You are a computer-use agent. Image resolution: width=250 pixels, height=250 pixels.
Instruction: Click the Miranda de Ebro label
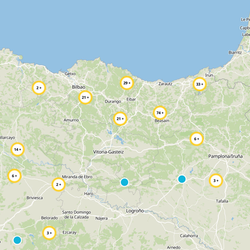(77, 177)
